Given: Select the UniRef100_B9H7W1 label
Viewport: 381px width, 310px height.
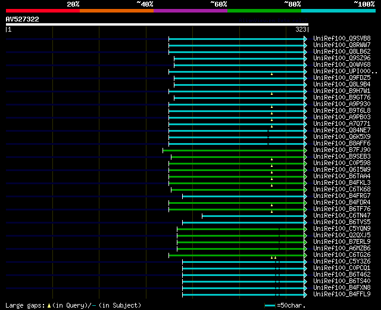Looking at the screenshot, I should pos(342,91).
